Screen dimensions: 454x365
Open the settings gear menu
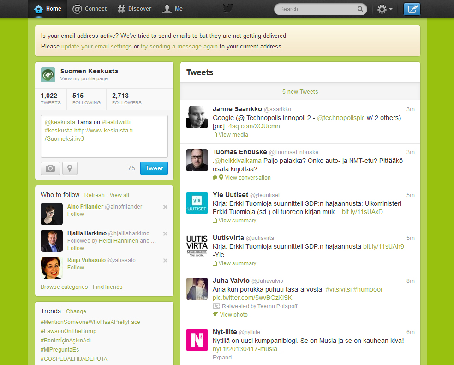tap(384, 9)
